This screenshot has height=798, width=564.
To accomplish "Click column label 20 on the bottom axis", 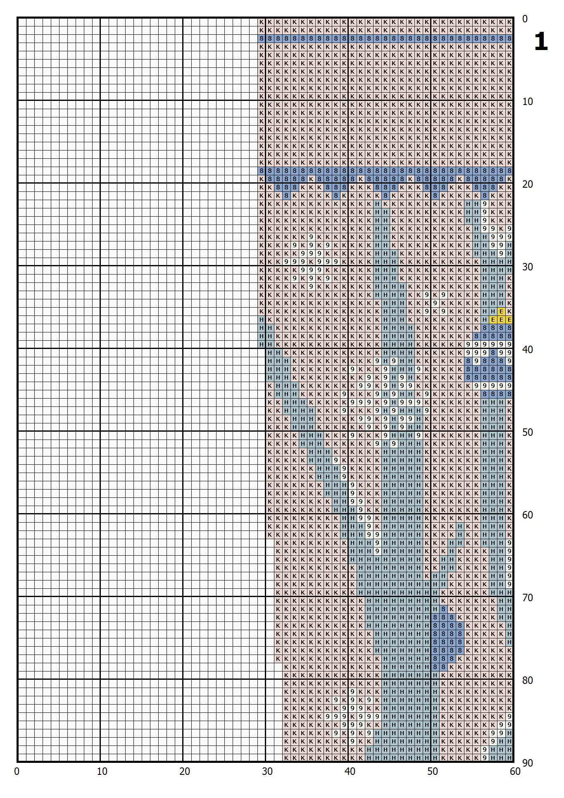I will (184, 771).
